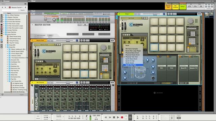
Task: Choose Synth Tom Tom from menu
Action: coord(133,65)
